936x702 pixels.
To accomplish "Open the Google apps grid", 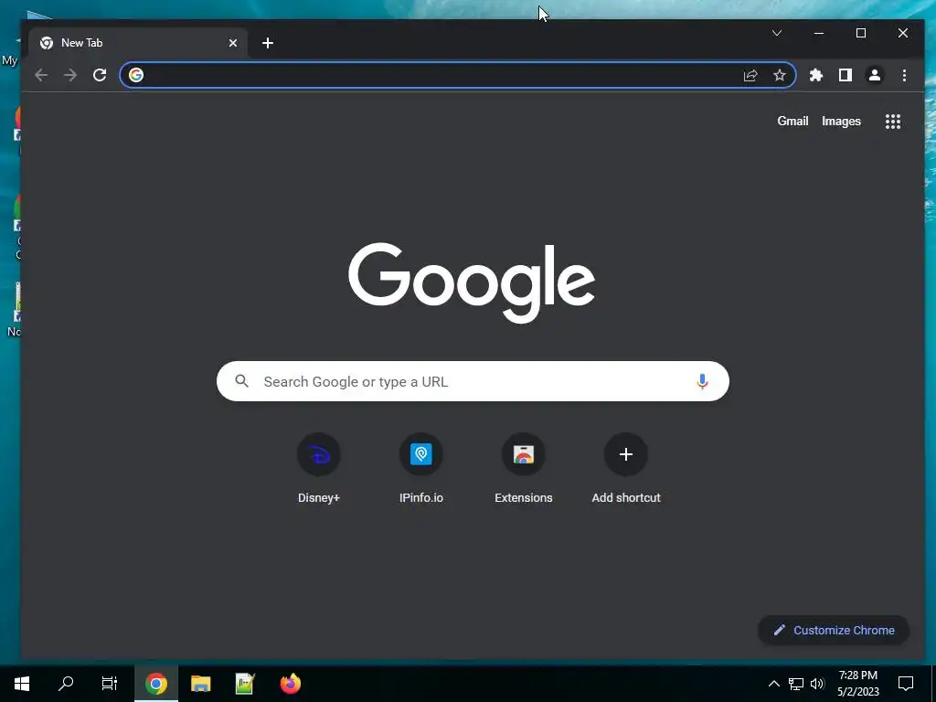I will 892,122.
